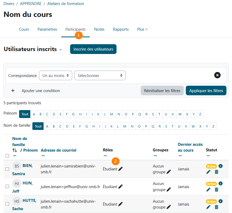Edit role pencil for HUN Jeff

(121, 187)
